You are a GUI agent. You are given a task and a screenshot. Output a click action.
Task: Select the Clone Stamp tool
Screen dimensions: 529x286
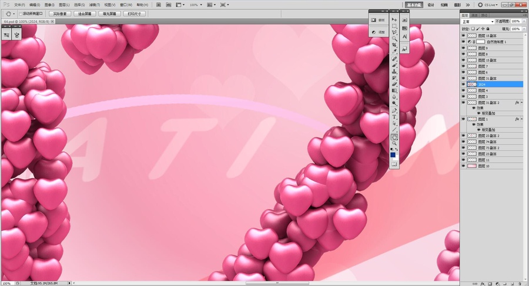click(394, 72)
